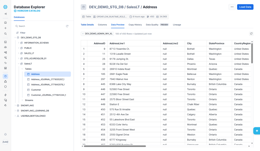Image resolution: width=260 pixels, height=151 pixels.
Task: Select the Customer table in tree
Action: 36,90
